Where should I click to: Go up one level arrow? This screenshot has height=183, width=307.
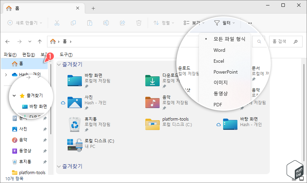point(40,42)
